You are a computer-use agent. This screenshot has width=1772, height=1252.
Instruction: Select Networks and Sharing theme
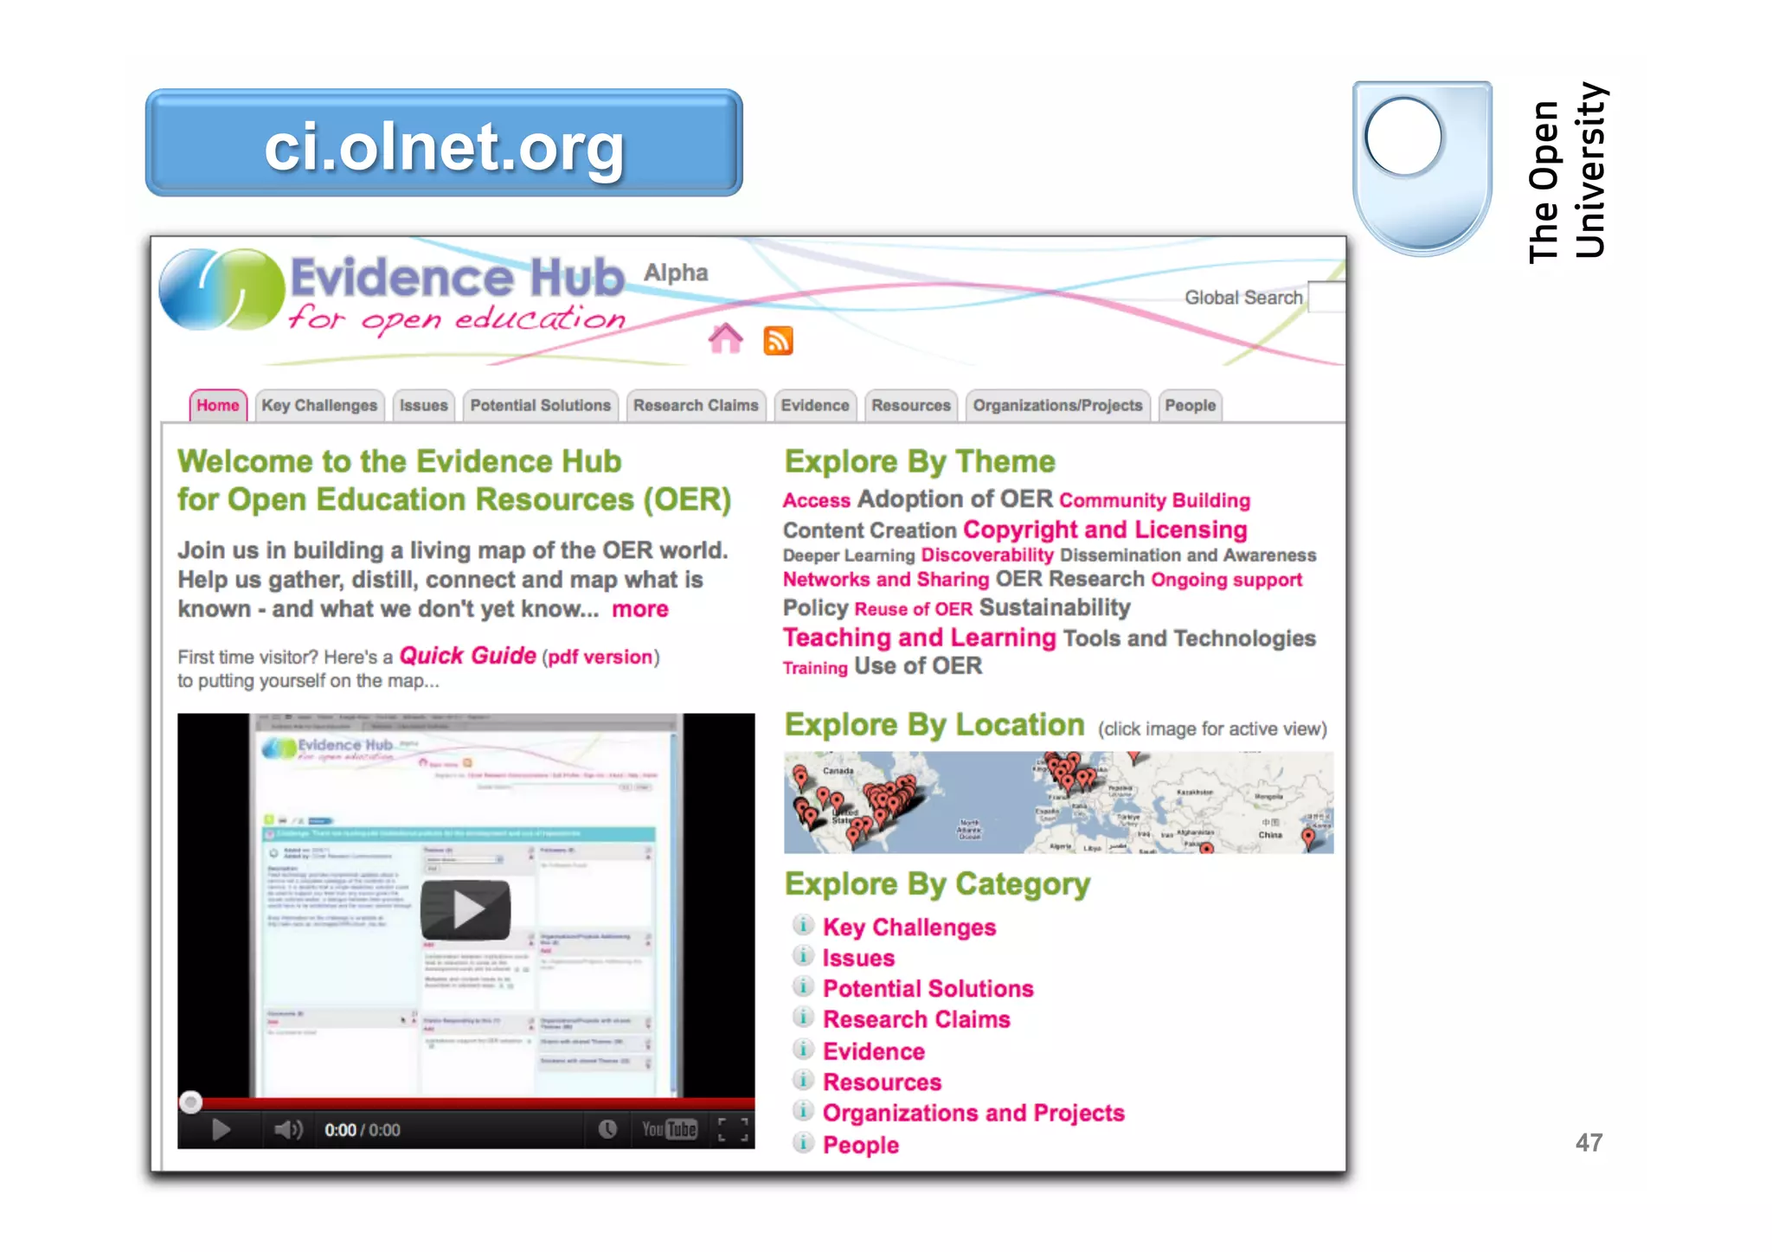pyautogui.click(x=886, y=579)
